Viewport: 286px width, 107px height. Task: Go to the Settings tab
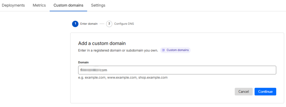pos(98,5)
